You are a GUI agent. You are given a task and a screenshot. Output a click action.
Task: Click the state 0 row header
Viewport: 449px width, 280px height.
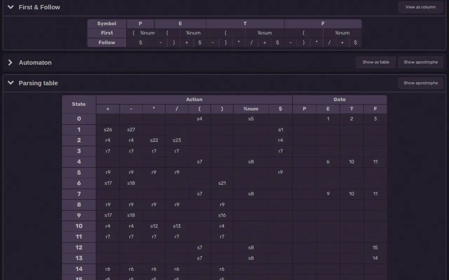(79, 119)
